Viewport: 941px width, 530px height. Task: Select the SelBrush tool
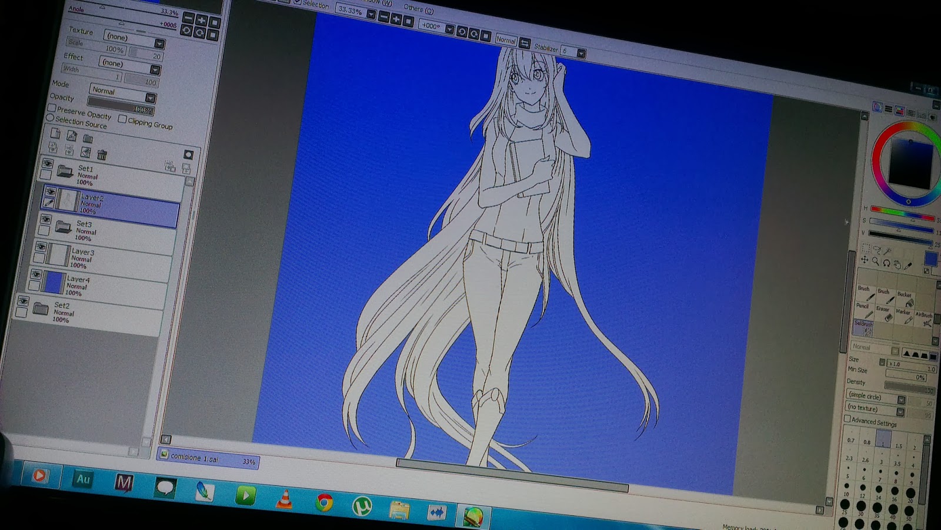tap(863, 327)
